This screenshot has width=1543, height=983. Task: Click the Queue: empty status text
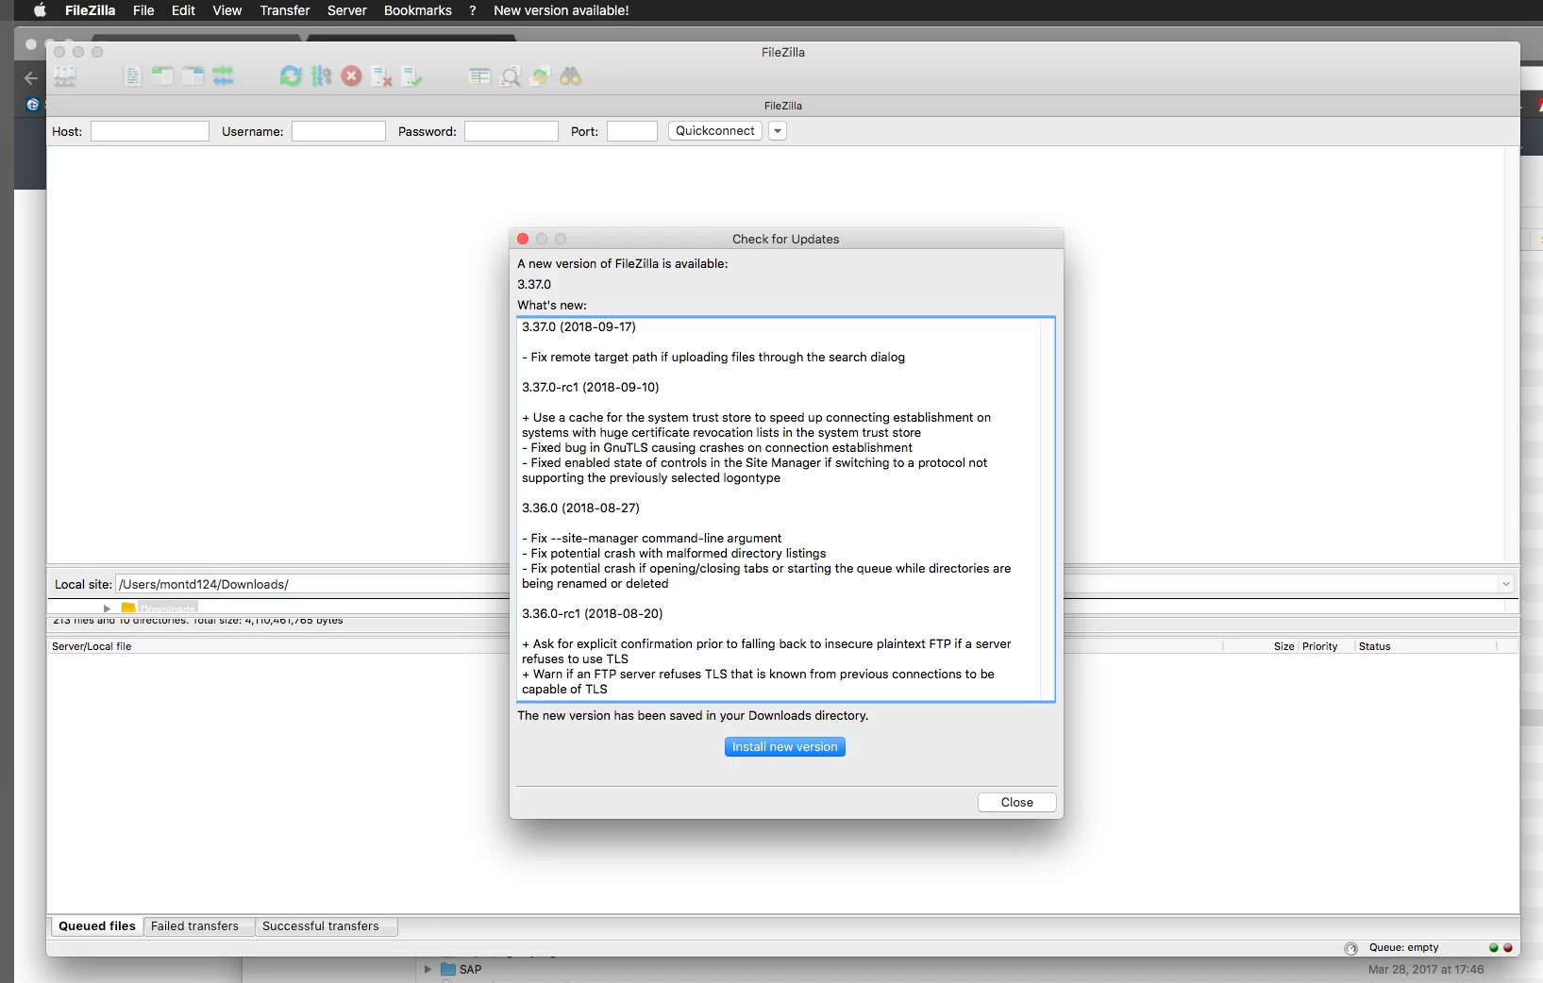pyautogui.click(x=1403, y=947)
